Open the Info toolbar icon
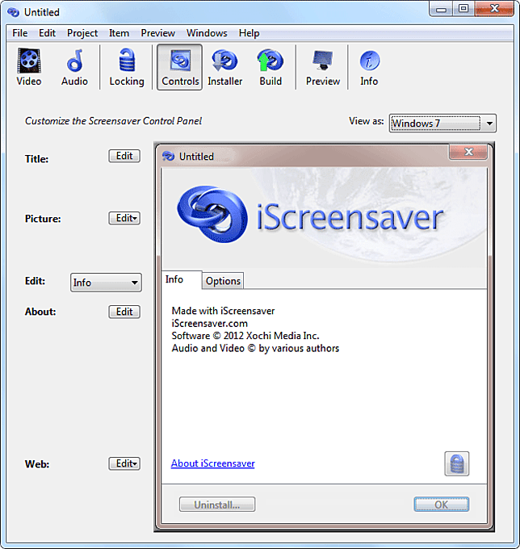Screen dimensions: 520x549 [x=369, y=67]
